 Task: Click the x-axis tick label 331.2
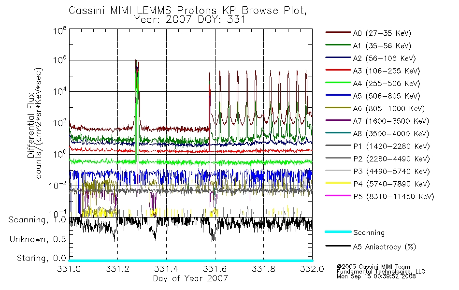point(117,269)
